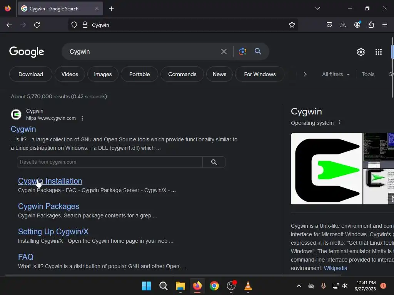Viewport: 394px width, 295px height.
Task: Open a new tab with the plus icon
Action: 111,9
